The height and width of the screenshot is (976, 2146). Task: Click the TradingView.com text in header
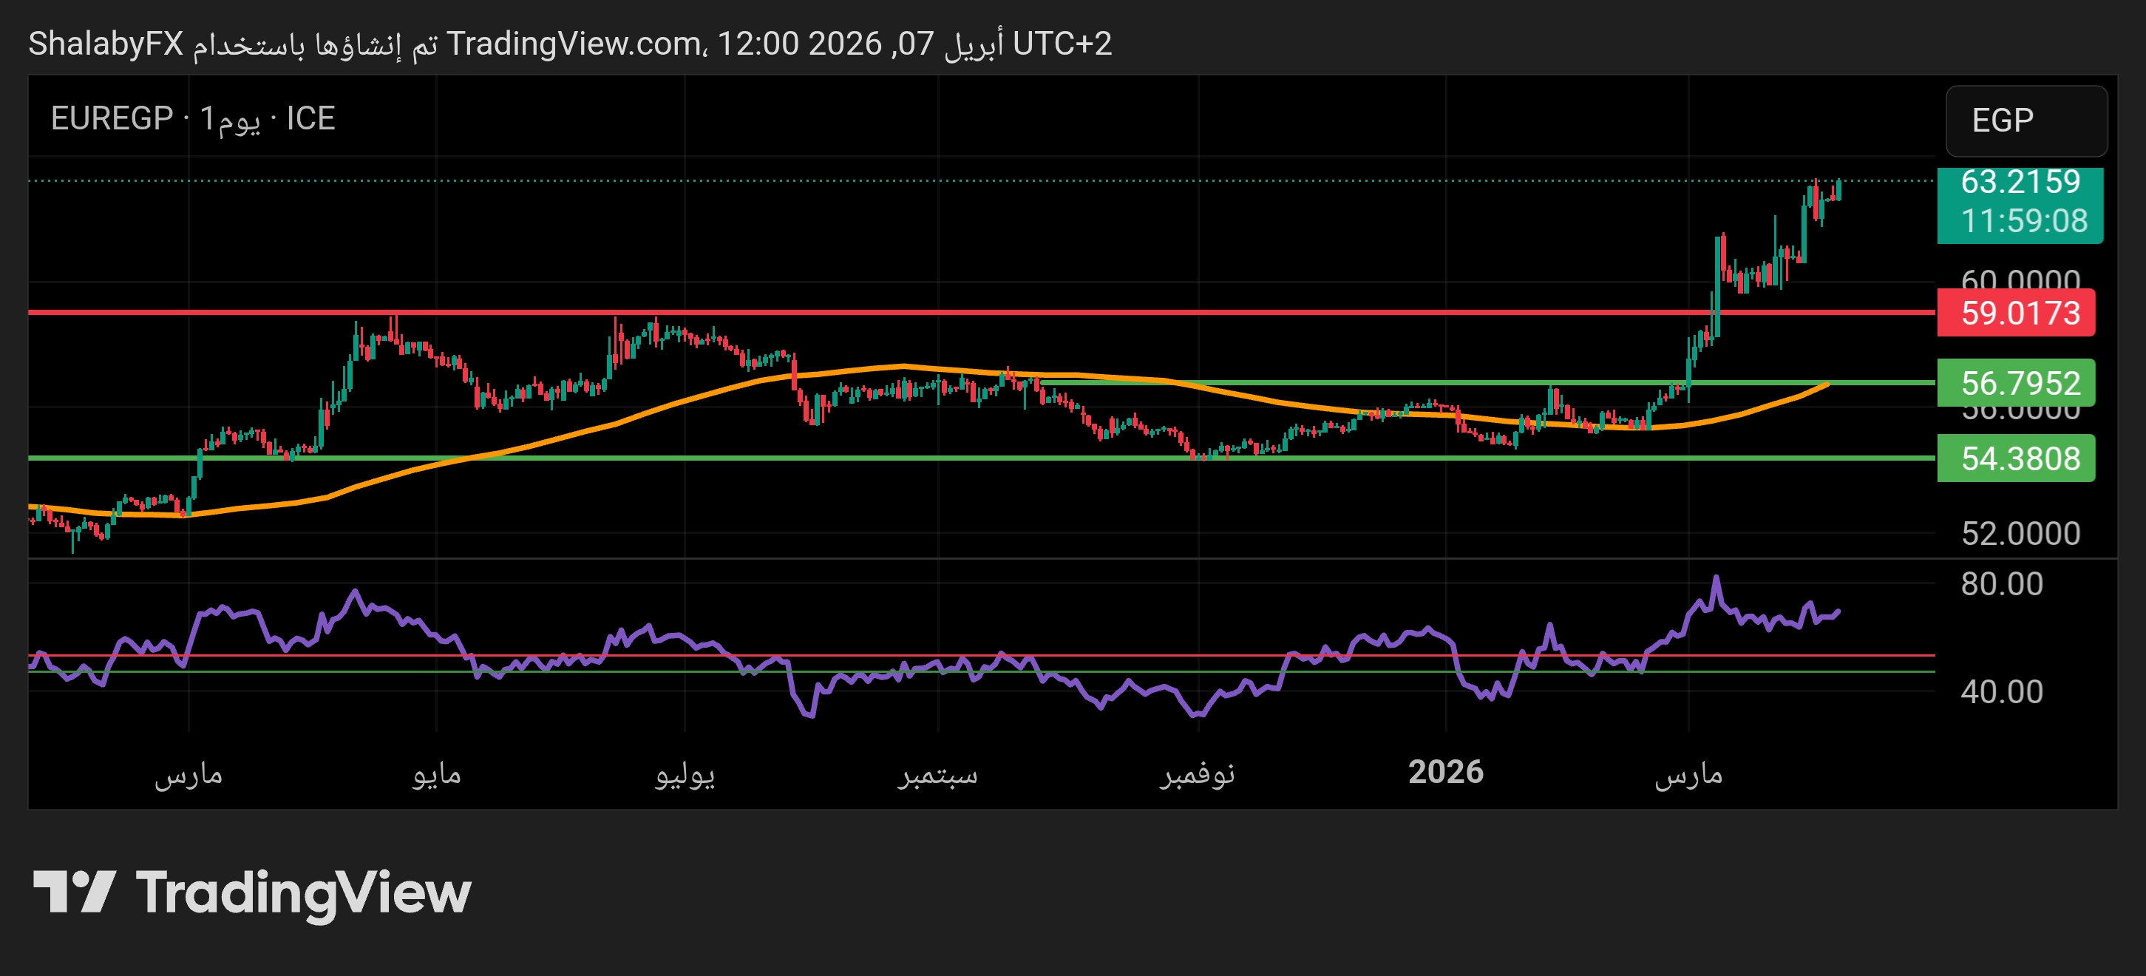coord(575,44)
